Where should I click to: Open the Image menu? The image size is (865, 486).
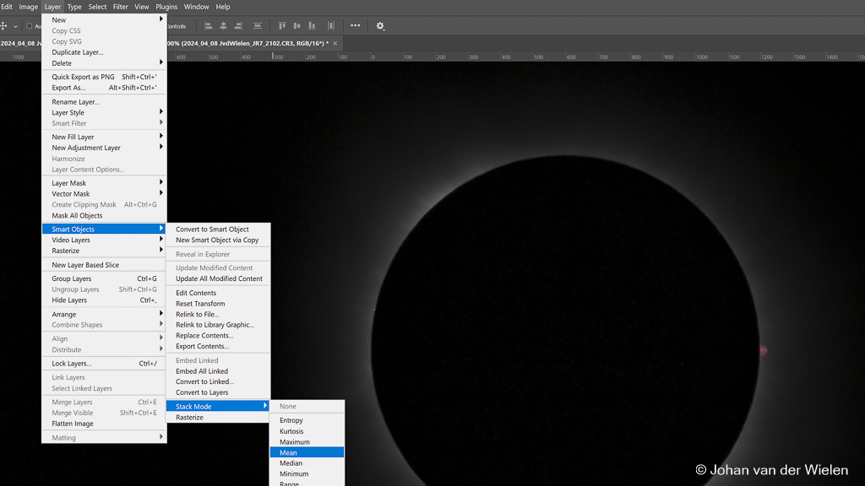[x=28, y=7]
